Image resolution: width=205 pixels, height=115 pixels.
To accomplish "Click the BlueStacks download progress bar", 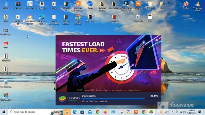I will tap(120, 99).
